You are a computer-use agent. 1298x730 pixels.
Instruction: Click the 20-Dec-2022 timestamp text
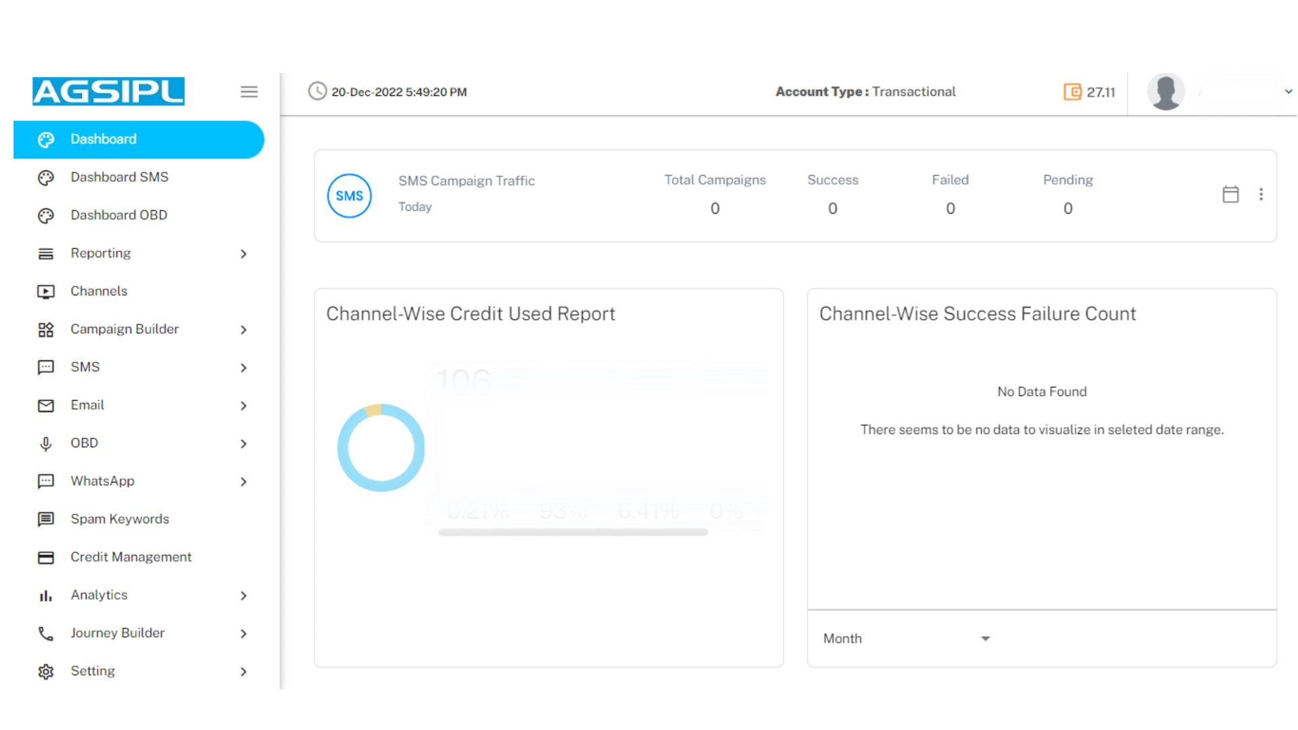(399, 92)
